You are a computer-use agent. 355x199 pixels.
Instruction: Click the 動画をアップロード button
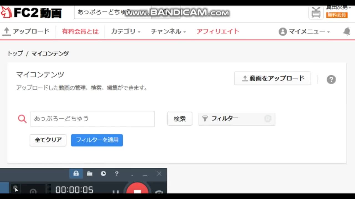pyautogui.click(x=272, y=78)
